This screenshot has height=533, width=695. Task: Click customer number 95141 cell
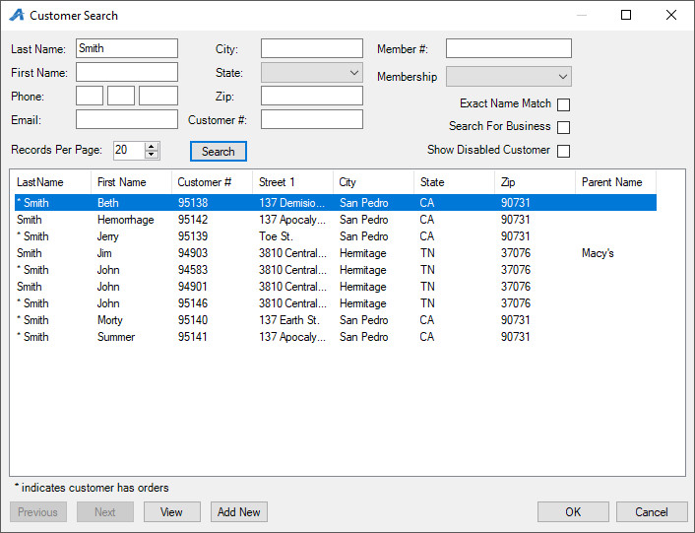pos(193,337)
